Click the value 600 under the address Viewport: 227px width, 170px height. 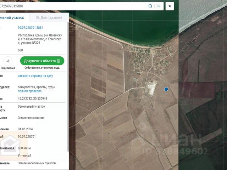pyautogui.click(x=20, y=50)
